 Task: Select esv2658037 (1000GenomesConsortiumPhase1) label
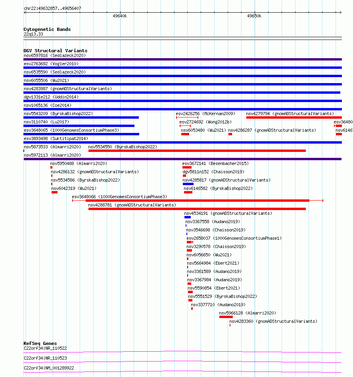coord(234,238)
